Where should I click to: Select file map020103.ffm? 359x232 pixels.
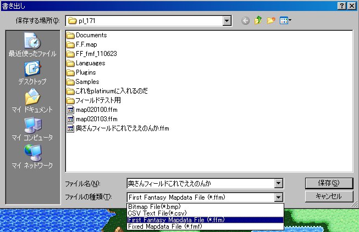92,119
